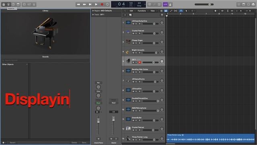This screenshot has height=145, width=257.
Task: Select the Three Pointer Long track icon
Action: point(128,139)
